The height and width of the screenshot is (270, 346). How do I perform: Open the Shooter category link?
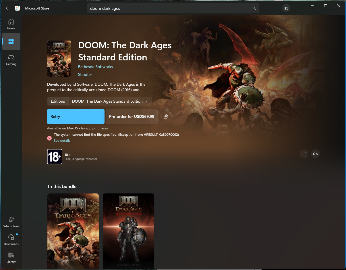tap(85, 74)
